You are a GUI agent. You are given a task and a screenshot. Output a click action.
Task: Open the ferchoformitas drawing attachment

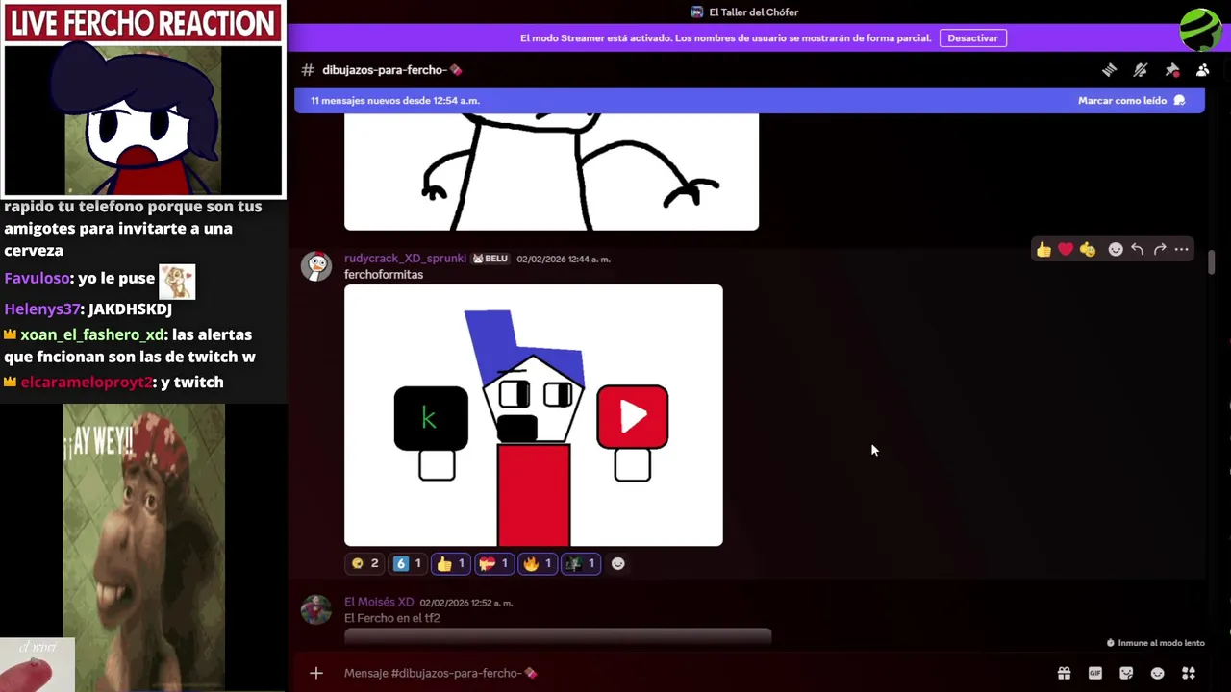pos(534,415)
